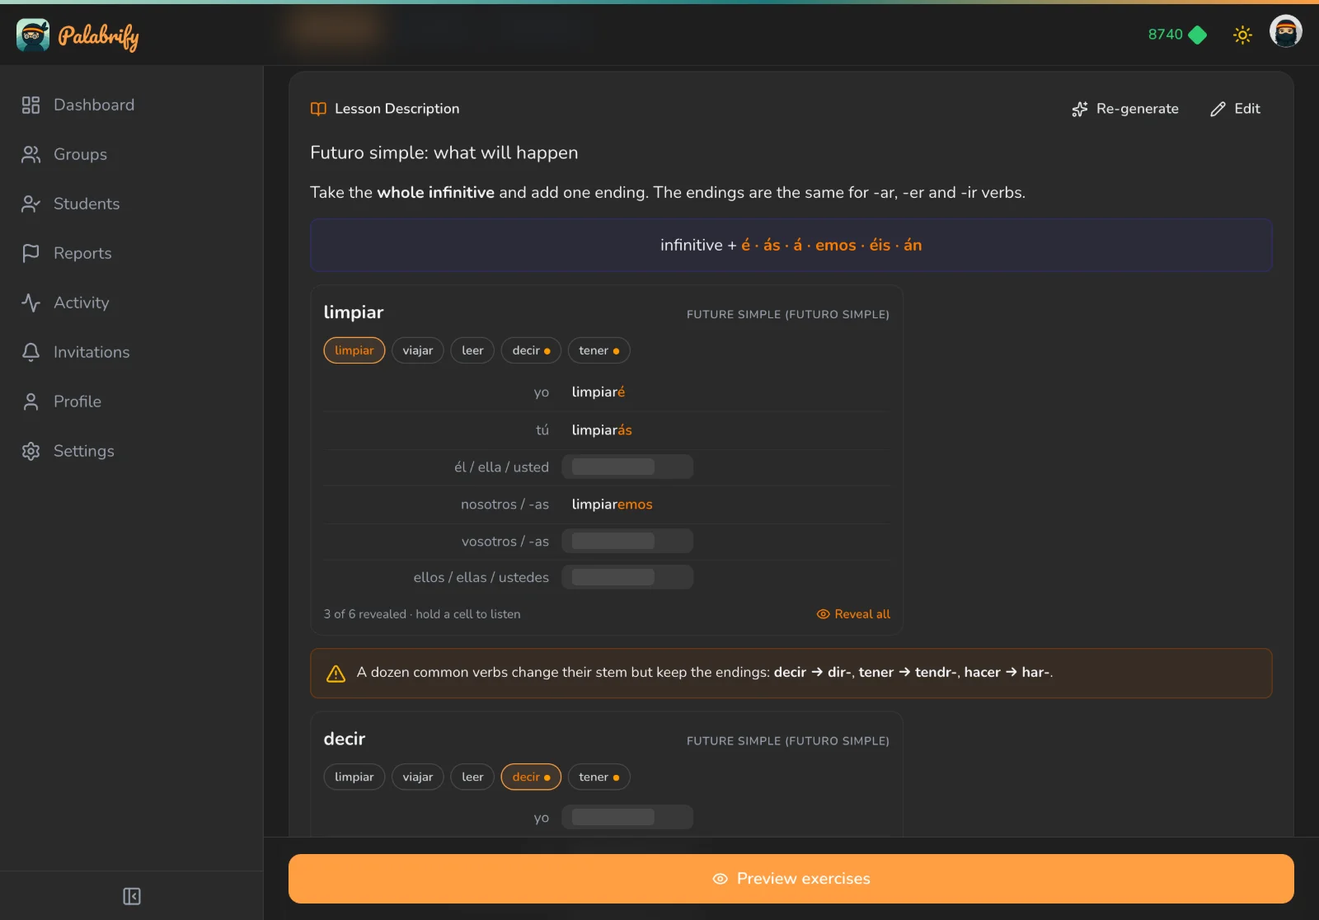Click the warning triangle icon in stem note

(x=336, y=674)
